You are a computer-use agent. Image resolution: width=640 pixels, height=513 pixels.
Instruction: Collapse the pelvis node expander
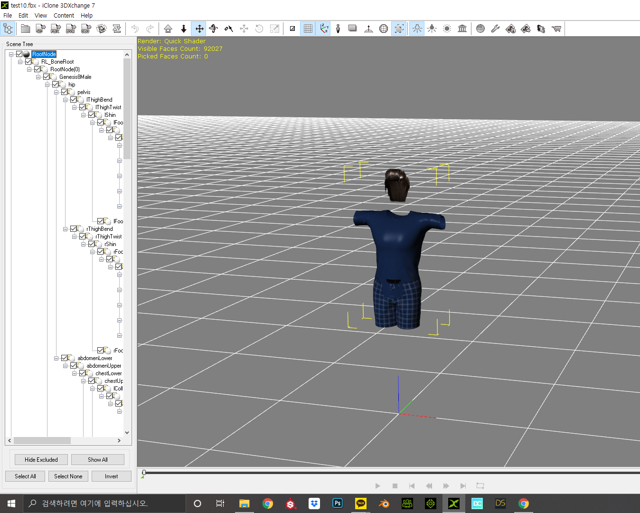pyautogui.click(x=56, y=92)
